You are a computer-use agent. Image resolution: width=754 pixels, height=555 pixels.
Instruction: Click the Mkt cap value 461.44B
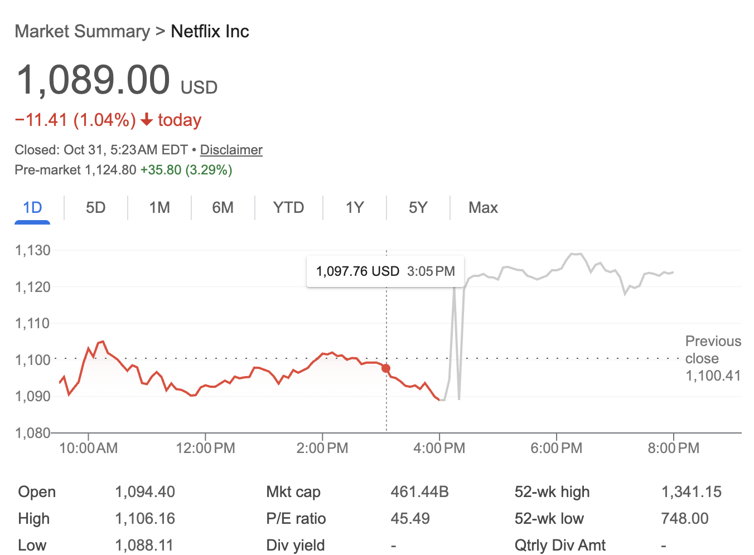pos(420,491)
